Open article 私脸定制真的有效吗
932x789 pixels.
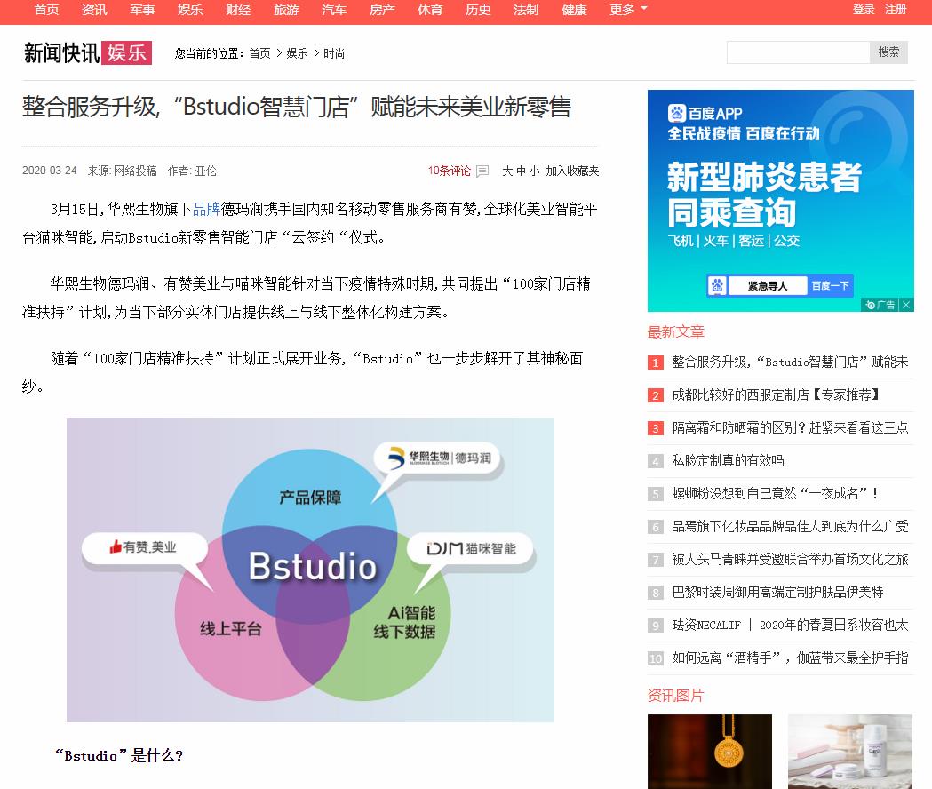[728, 460]
